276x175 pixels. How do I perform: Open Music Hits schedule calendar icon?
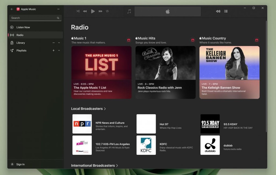pyautogui.click(x=193, y=40)
